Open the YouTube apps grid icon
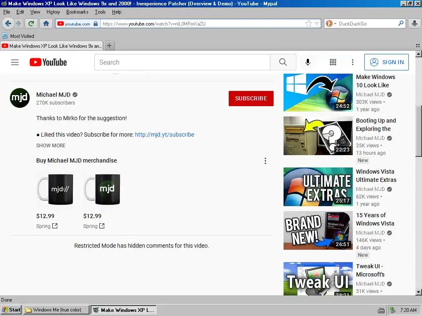The image size is (422, 316). point(333,63)
